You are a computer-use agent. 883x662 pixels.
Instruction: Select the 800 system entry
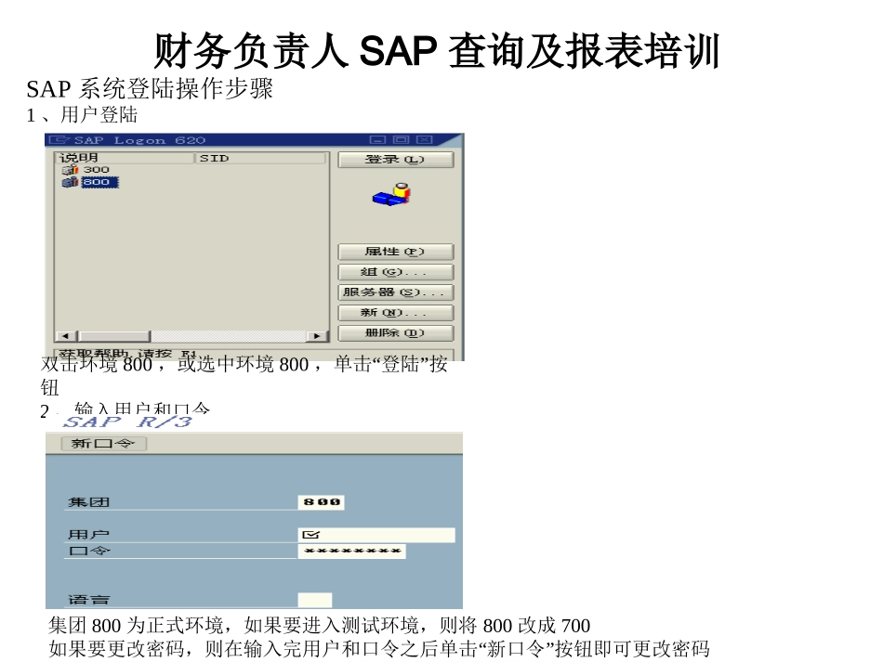pos(99,182)
